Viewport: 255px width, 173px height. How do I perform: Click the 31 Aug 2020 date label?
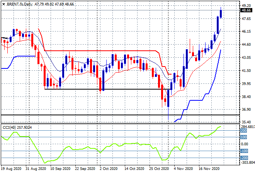click(36, 169)
